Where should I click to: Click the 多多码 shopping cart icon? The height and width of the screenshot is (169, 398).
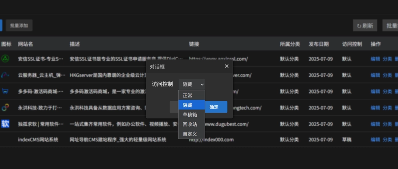click(5, 91)
